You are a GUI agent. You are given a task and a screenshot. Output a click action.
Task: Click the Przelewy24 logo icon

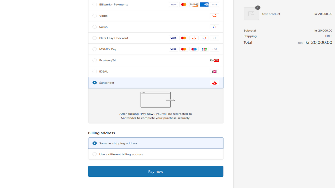click(215, 60)
